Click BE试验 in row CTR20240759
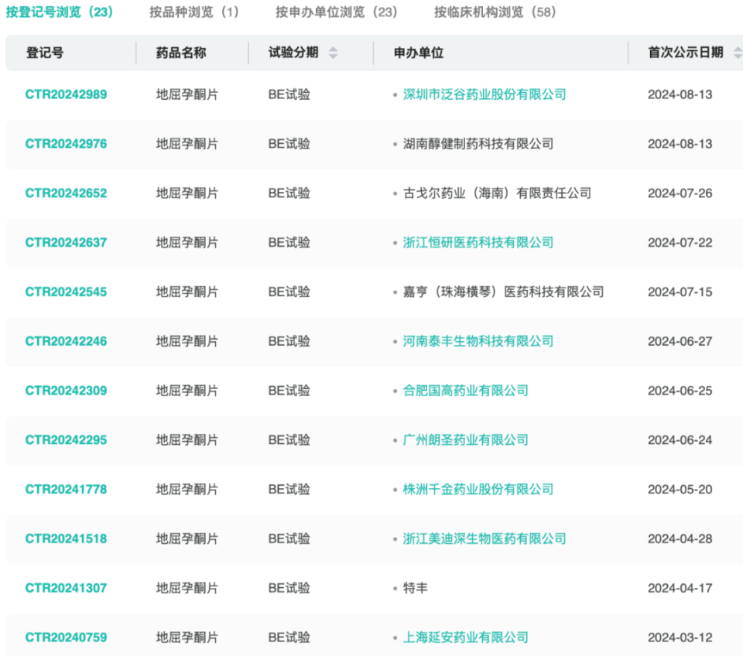Viewport: 743px width, 656px height. point(289,637)
